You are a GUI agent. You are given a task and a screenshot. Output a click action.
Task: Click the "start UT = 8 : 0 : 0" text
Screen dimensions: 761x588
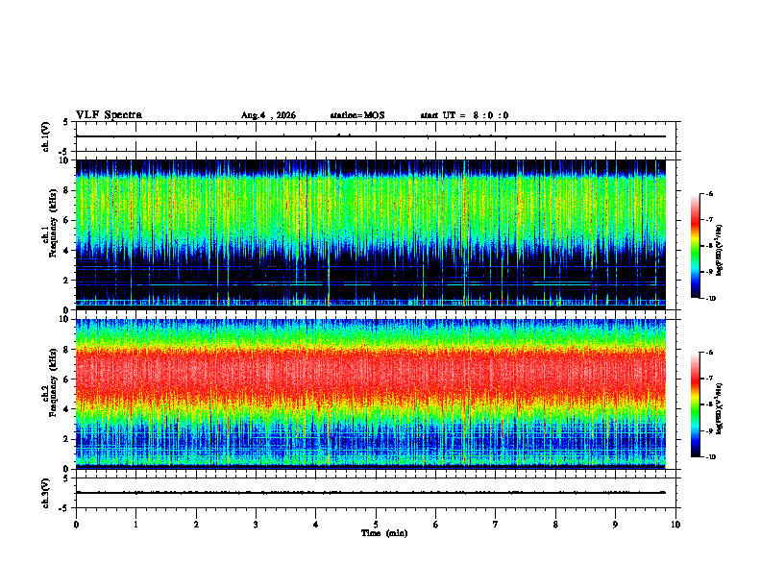pyautogui.click(x=464, y=115)
